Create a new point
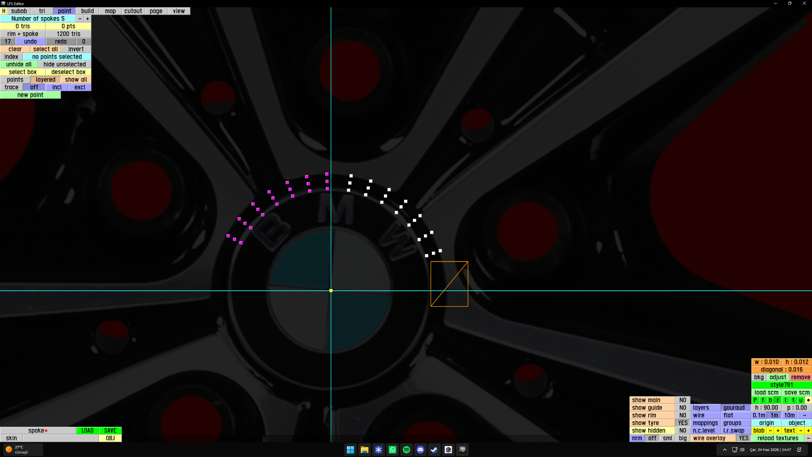 30,95
